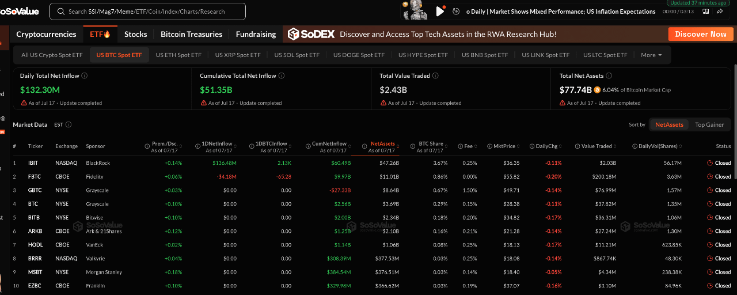The height and width of the screenshot is (295, 737).
Task: Click the briefing host avatar thumbnail
Action: pyautogui.click(x=416, y=10)
